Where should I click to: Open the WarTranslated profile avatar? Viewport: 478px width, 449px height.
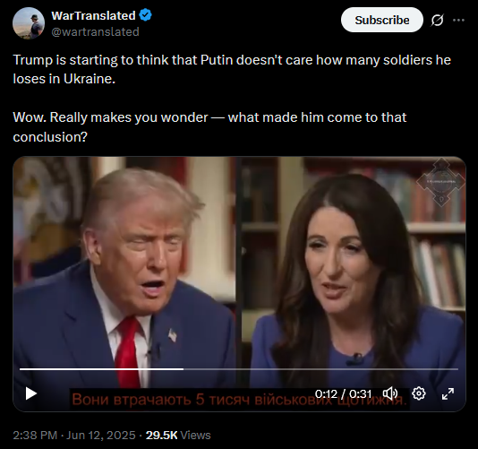pos(29,23)
